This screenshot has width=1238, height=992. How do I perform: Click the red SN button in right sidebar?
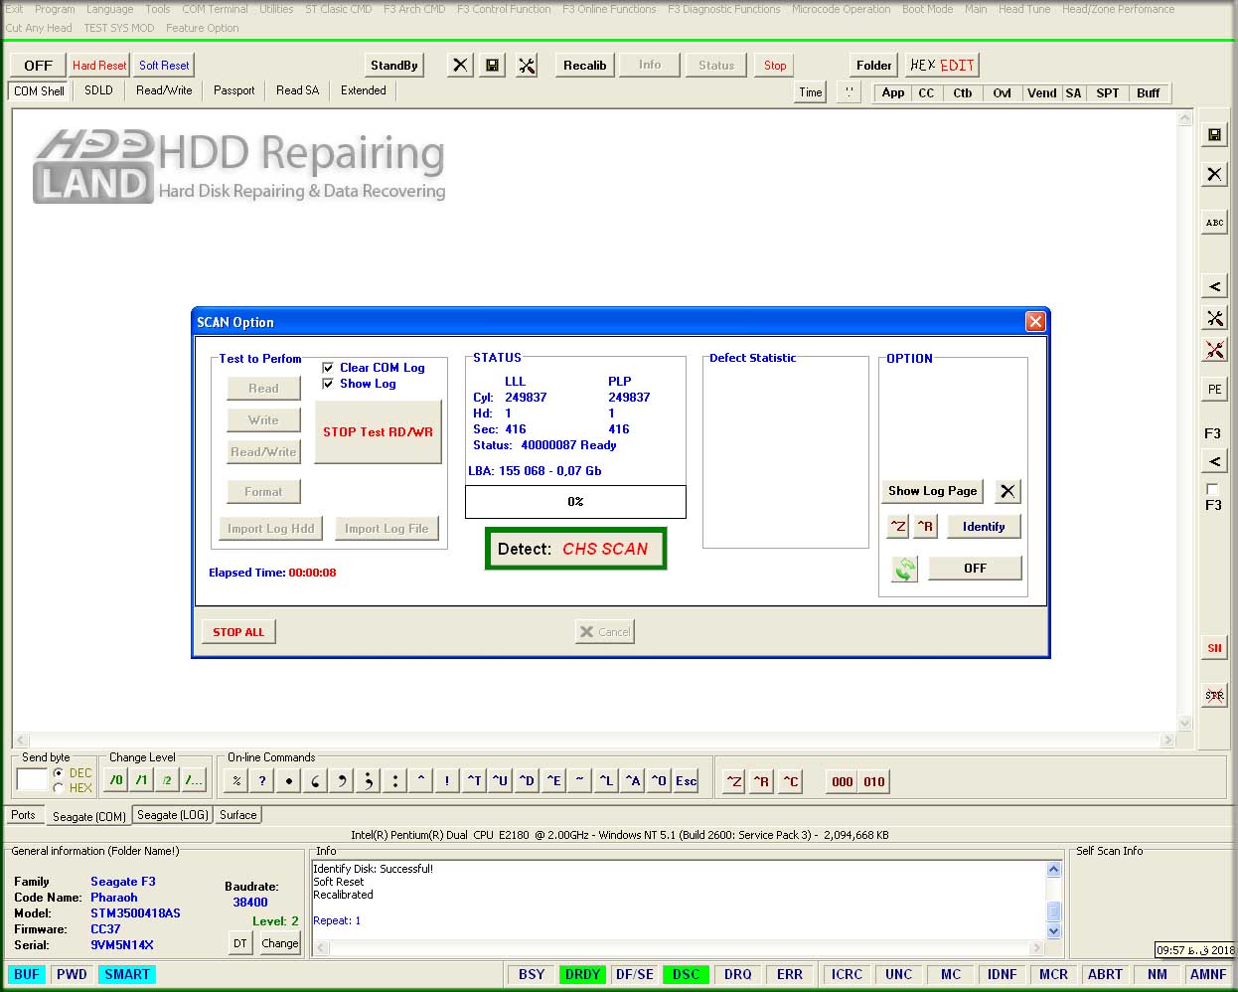pyautogui.click(x=1214, y=648)
